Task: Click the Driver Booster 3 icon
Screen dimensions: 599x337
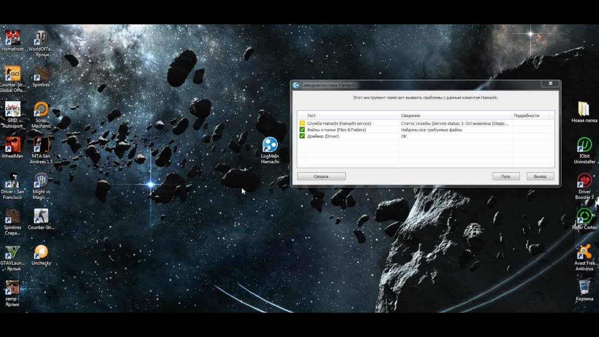Action: 584,186
